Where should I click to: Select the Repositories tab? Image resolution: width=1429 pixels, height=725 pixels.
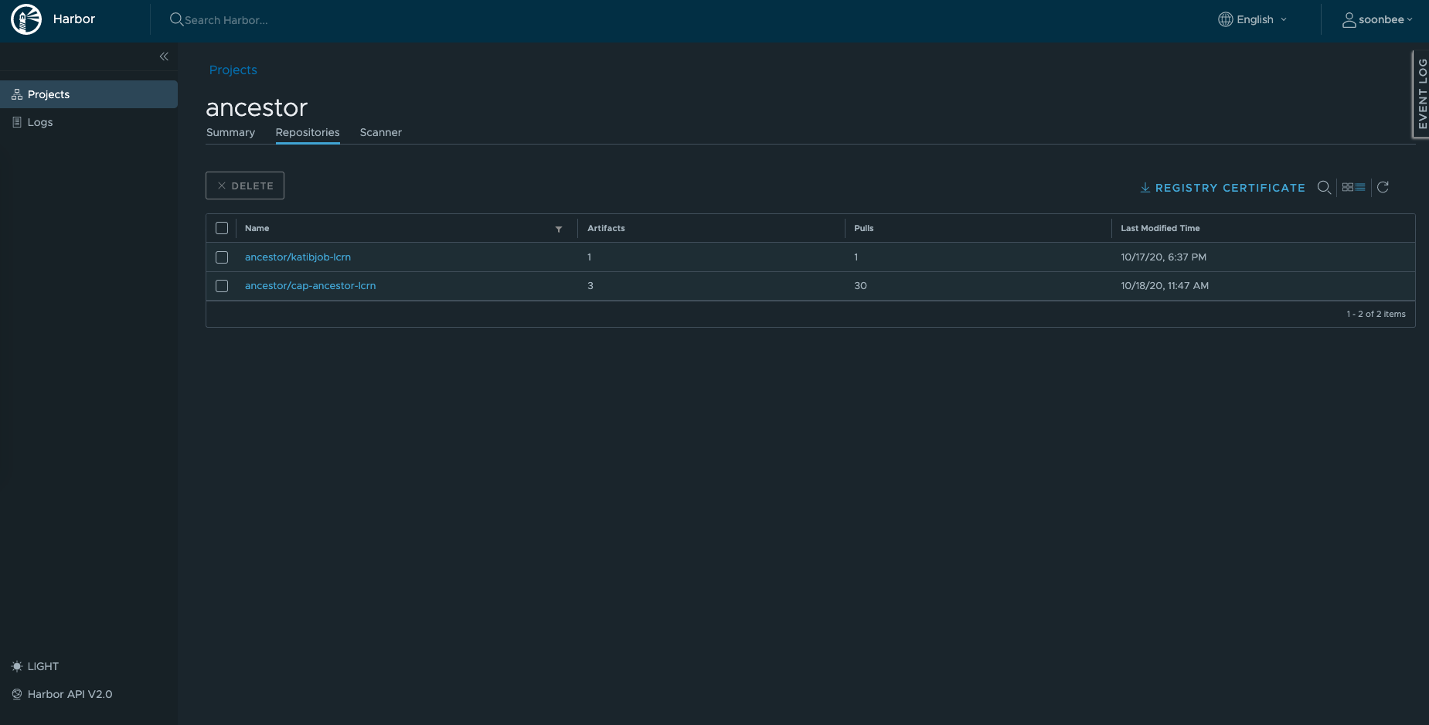[x=308, y=132]
